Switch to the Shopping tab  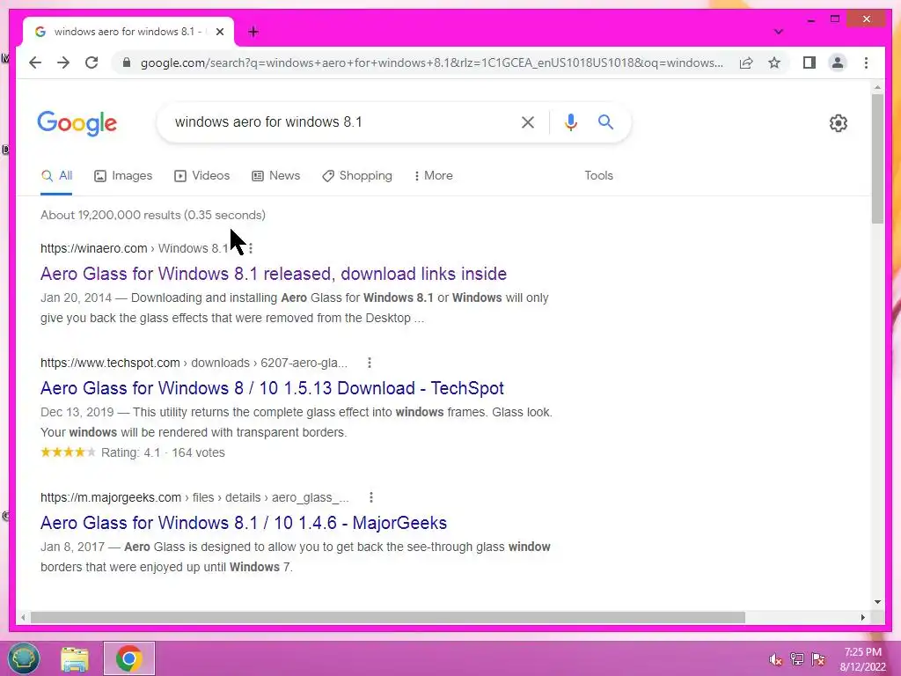click(x=357, y=176)
